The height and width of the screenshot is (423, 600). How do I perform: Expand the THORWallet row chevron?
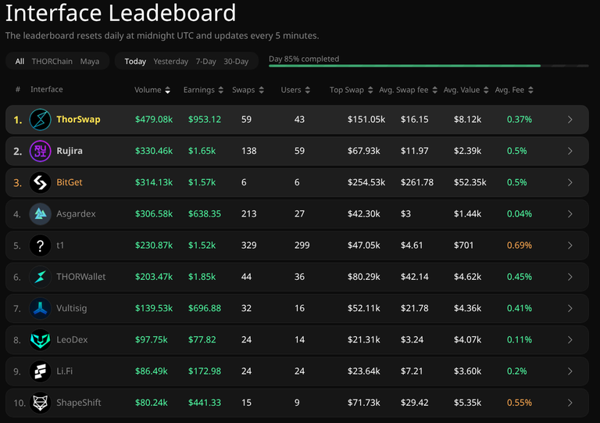(570, 277)
